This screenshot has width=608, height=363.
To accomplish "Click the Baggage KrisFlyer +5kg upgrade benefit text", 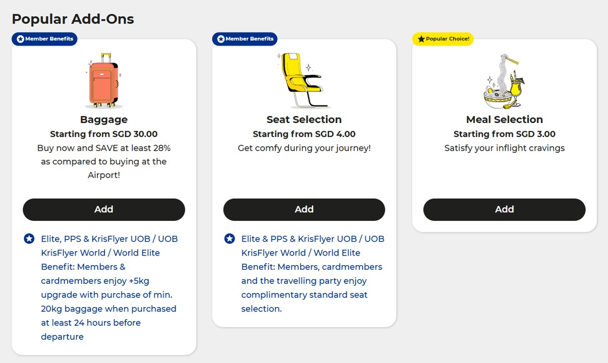I will (x=109, y=287).
